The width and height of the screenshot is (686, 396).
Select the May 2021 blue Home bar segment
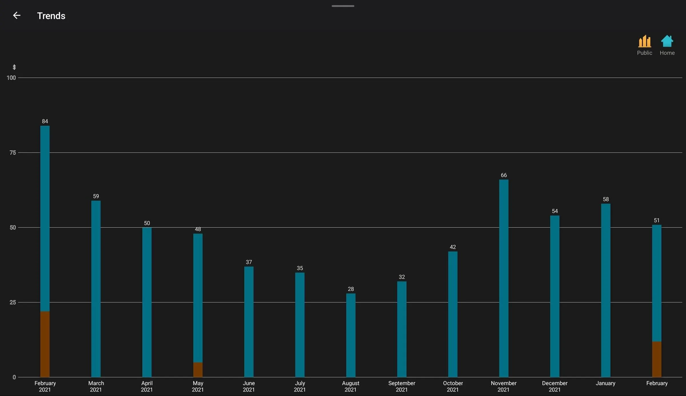198,298
